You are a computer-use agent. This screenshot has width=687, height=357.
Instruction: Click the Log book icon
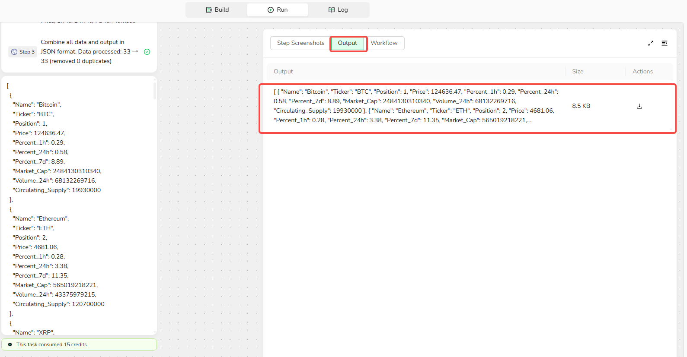click(332, 10)
